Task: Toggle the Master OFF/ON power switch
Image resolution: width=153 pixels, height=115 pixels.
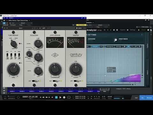Action: tap(76, 81)
